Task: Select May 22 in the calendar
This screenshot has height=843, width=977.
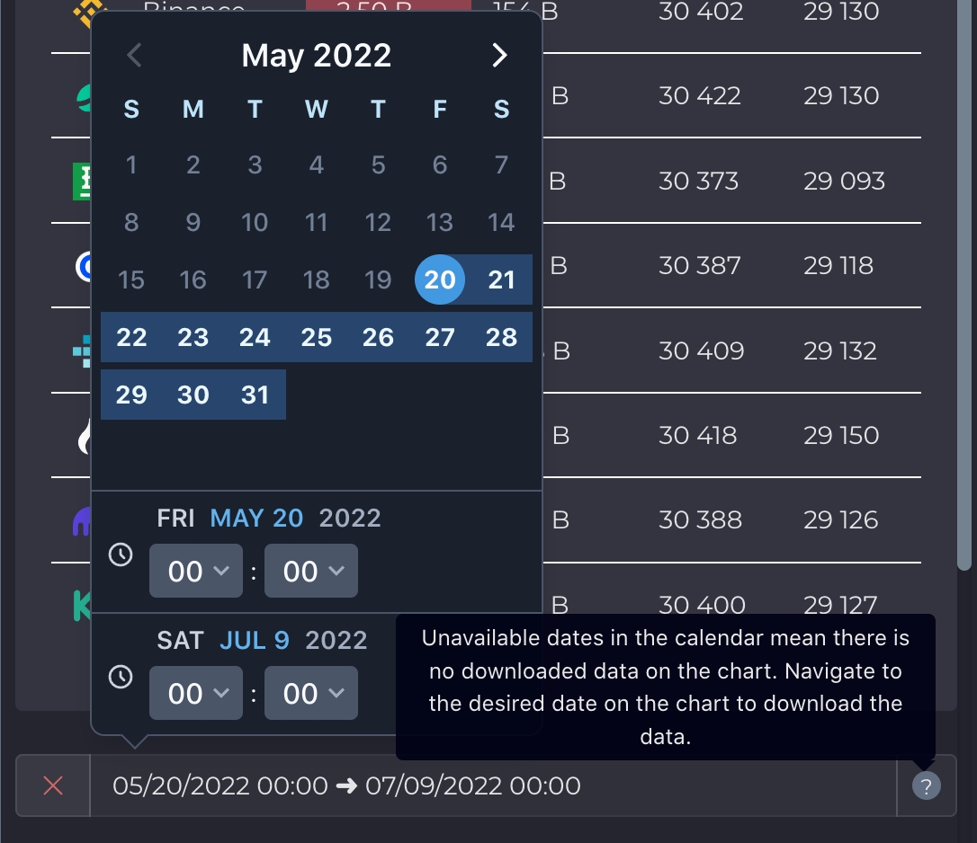Action: click(131, 337)
